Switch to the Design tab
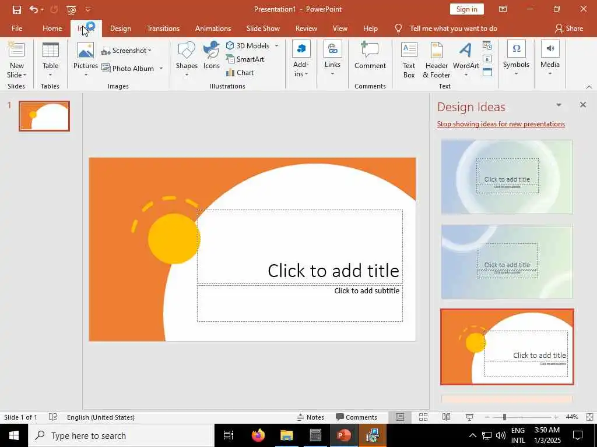This screenshot has height=447, width=597. click(x=120, y=29)
